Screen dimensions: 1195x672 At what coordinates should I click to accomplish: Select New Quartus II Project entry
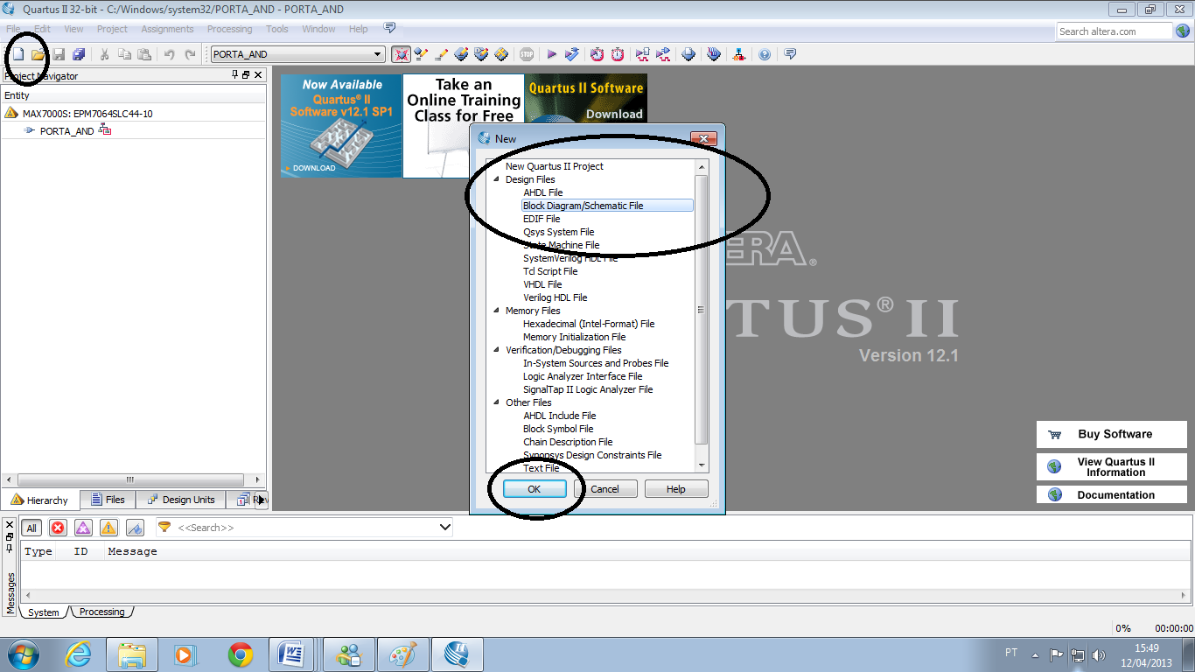[x=555, y=166]
